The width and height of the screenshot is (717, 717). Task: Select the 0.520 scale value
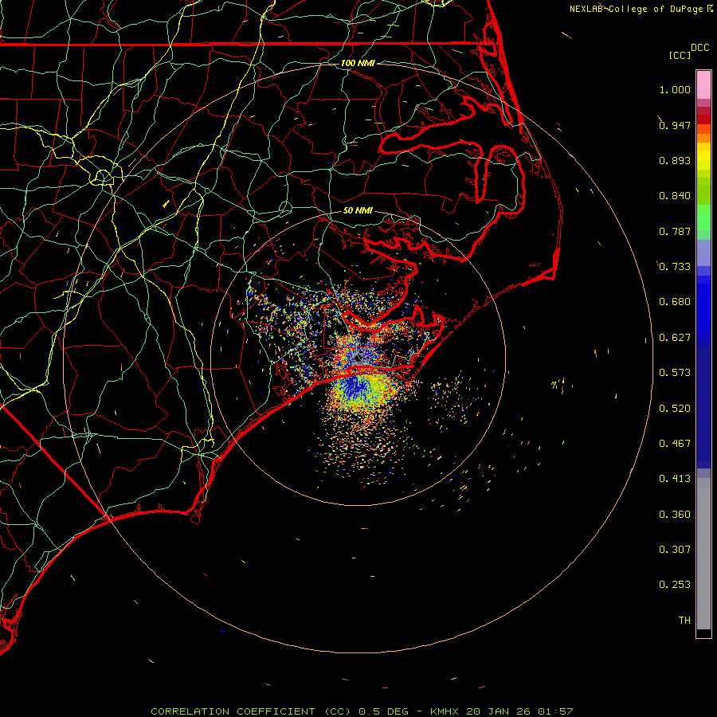pos(675,409)
